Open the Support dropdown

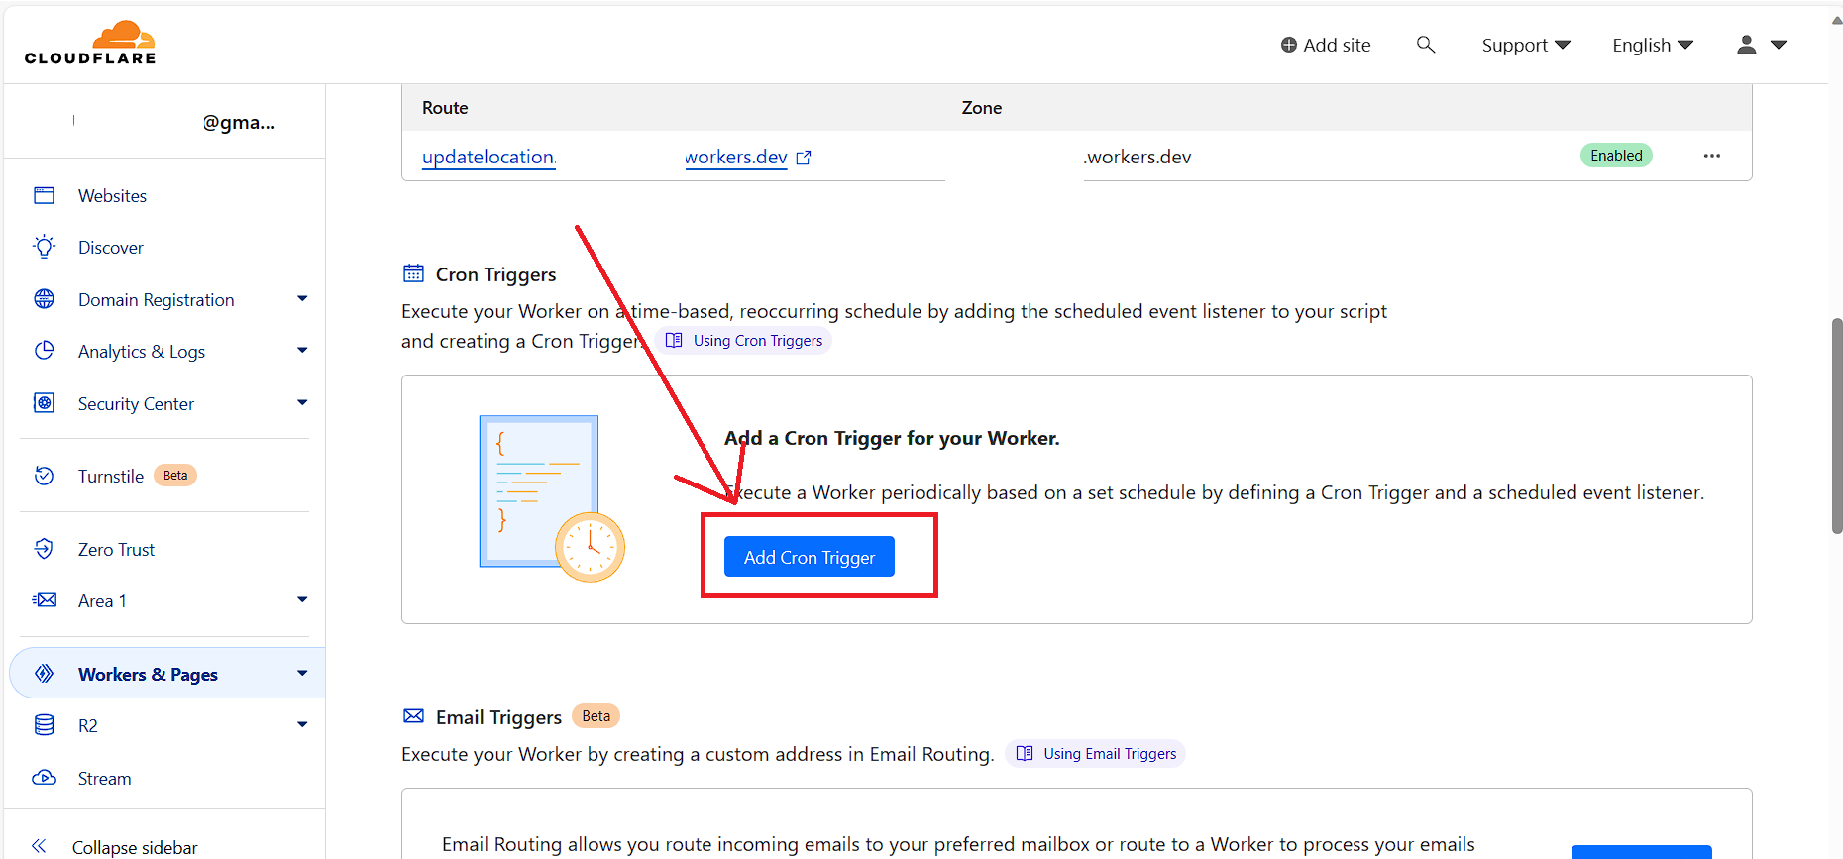(x=1526, y=45)
